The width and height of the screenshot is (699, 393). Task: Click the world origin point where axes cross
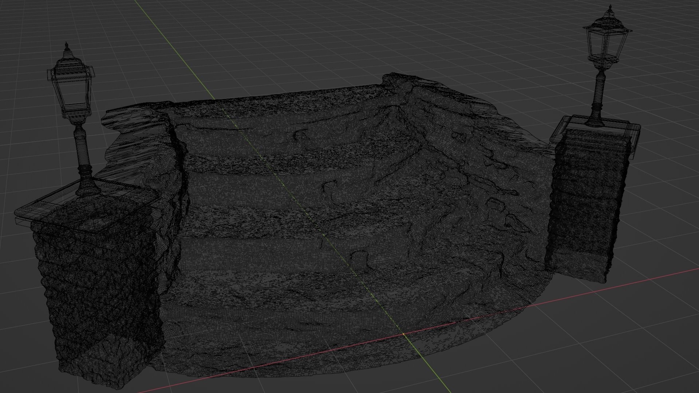tap(404, 334)
